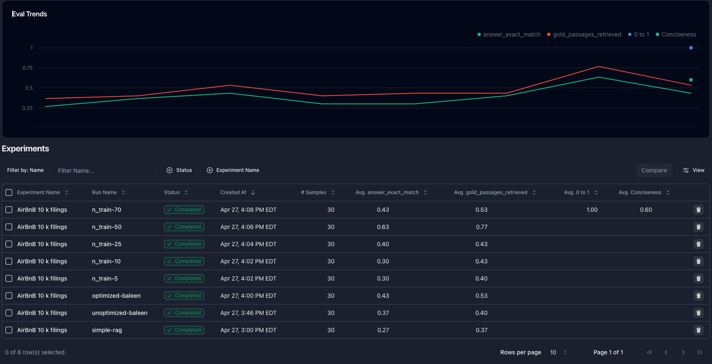Click the Eval Trends heading

(x=29, y=14)
